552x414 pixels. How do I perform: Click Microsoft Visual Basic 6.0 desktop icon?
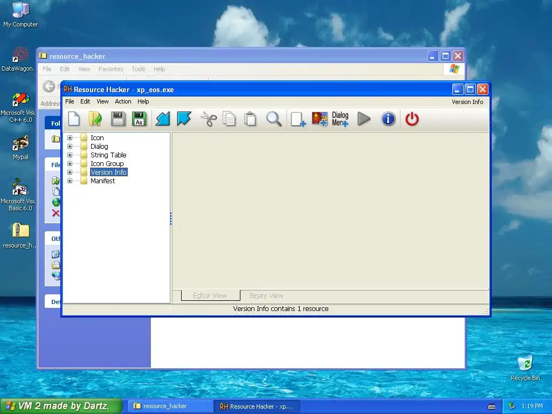coord(18,195)
